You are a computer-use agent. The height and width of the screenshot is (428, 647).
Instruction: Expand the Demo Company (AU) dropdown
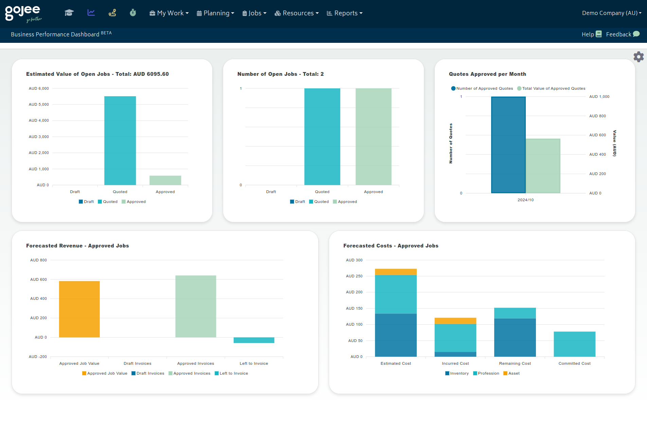(x=611, y=13)
